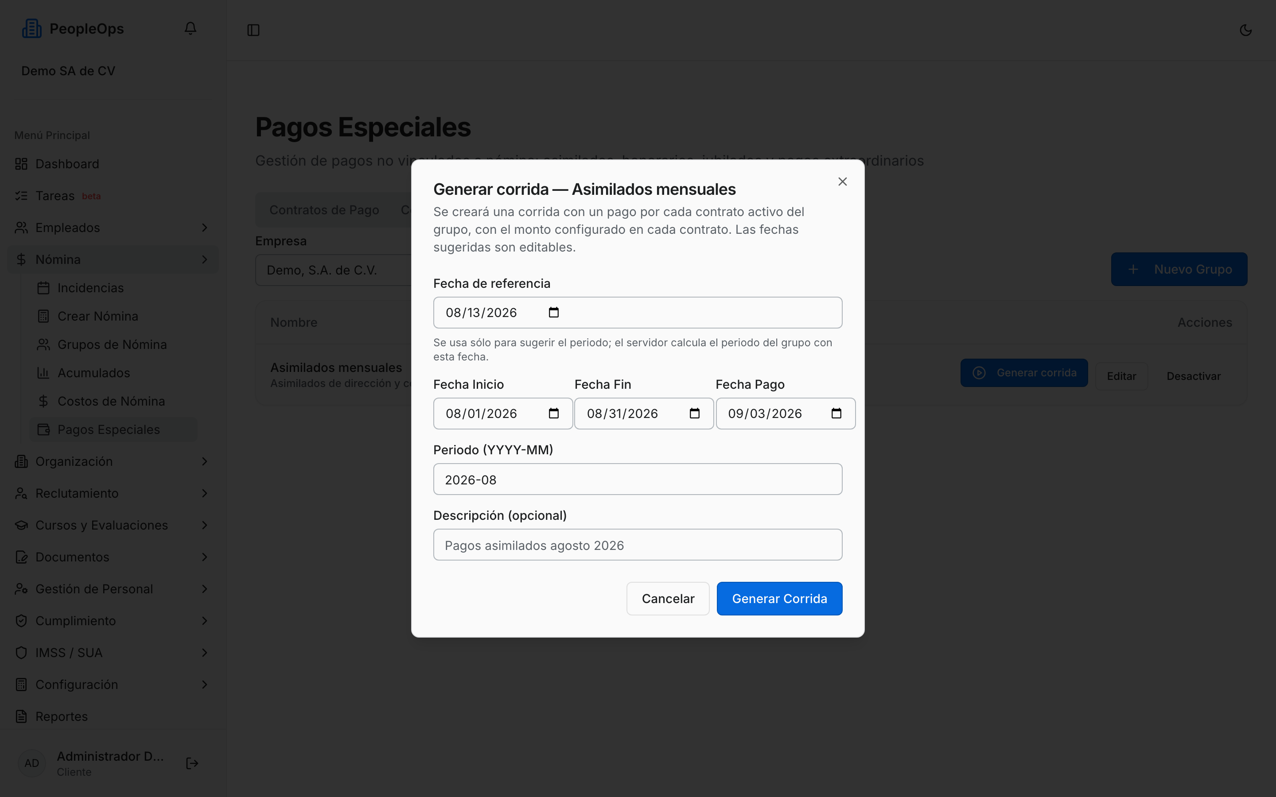Open notifications bell
Viewport: 1276px width, 797px height.
191,28
